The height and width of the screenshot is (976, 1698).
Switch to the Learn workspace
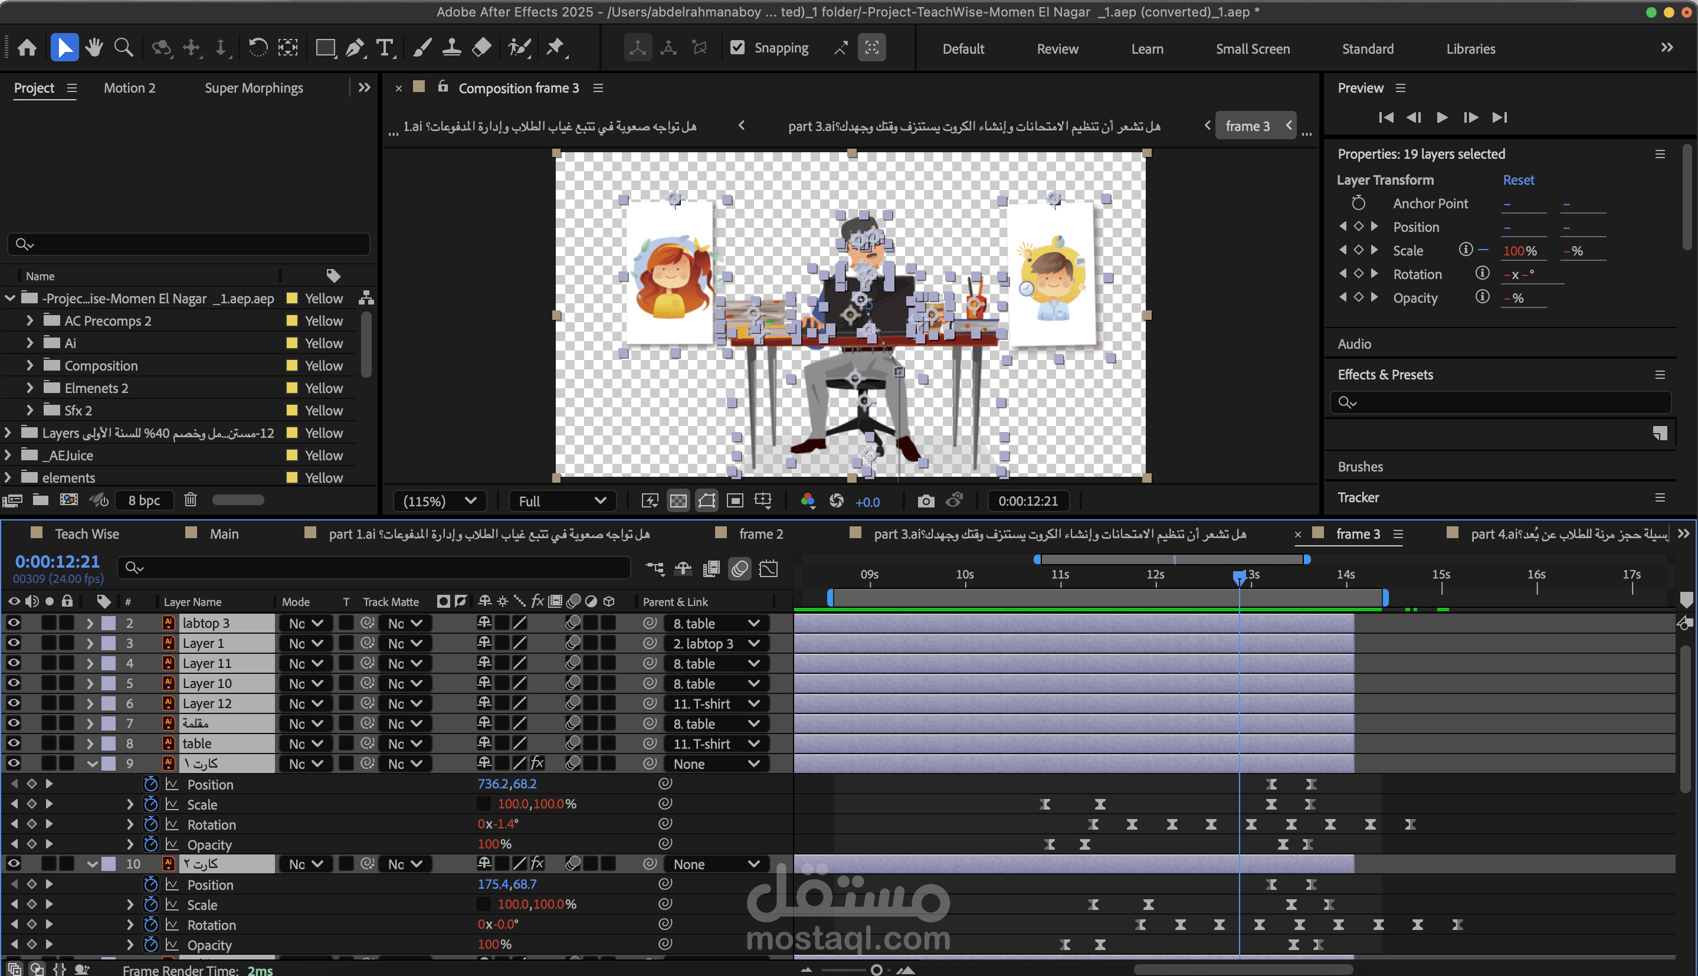point(1146,48)
